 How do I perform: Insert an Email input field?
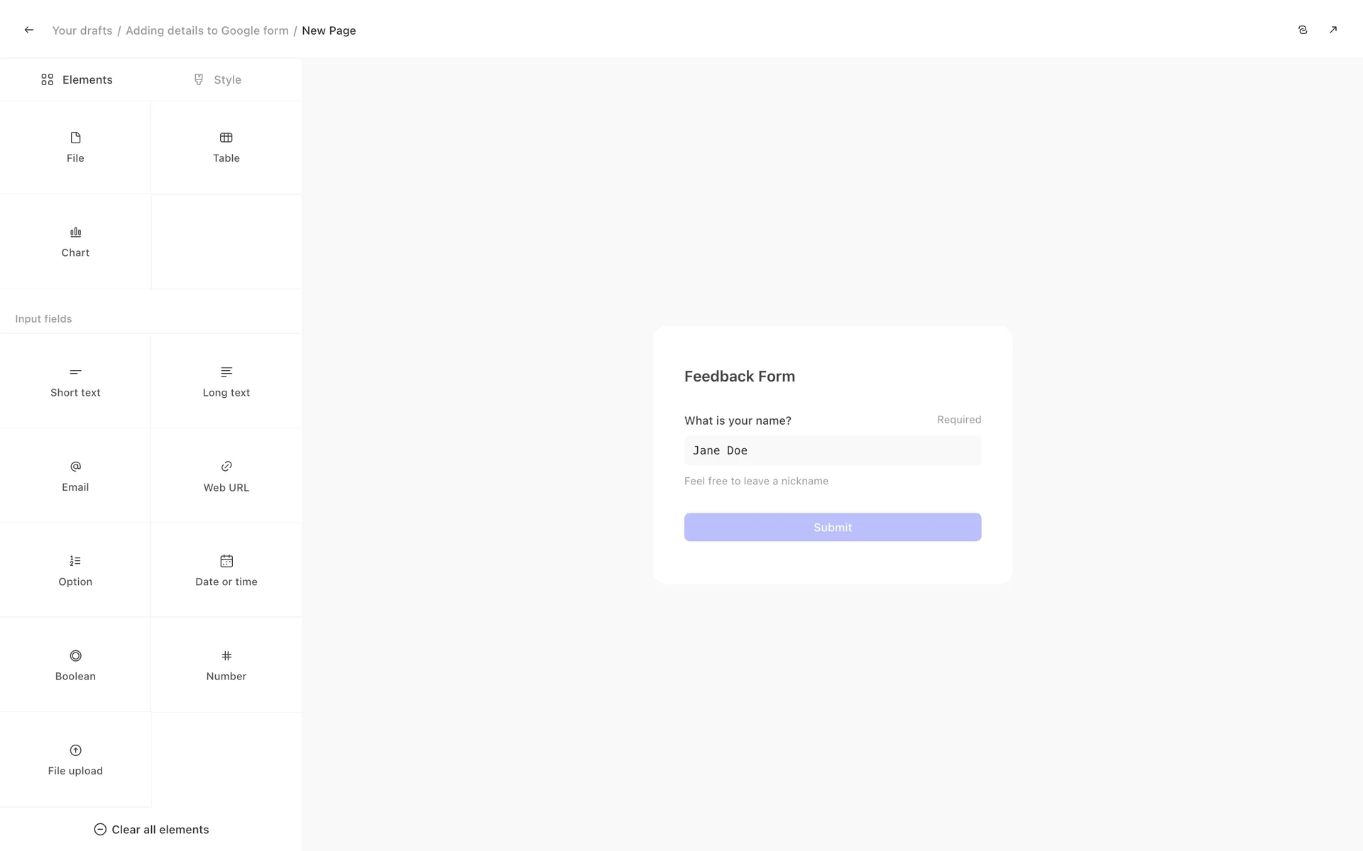(x=75, y=476)
